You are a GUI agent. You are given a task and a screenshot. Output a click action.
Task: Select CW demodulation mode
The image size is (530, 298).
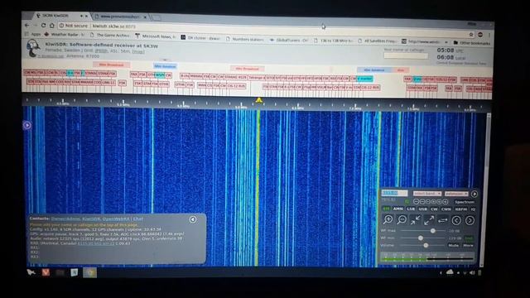(x=434, y=209)
